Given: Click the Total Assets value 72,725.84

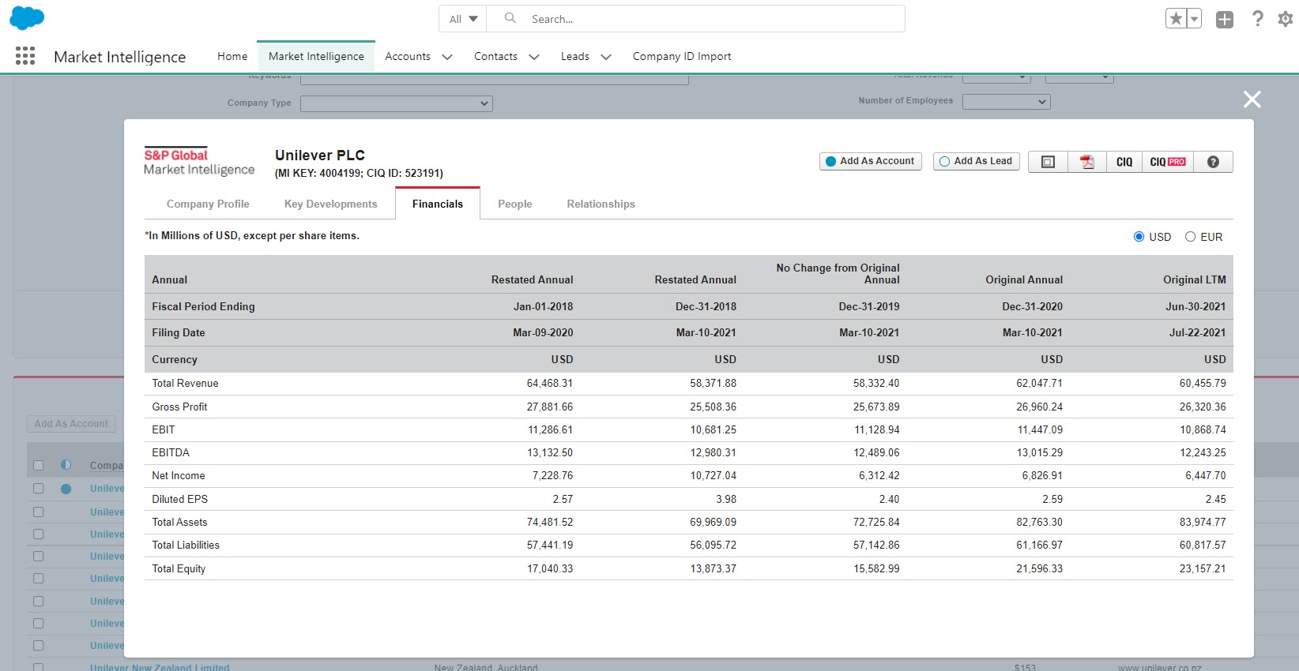Looking at the screenshot, I should [x=875, y=522].
